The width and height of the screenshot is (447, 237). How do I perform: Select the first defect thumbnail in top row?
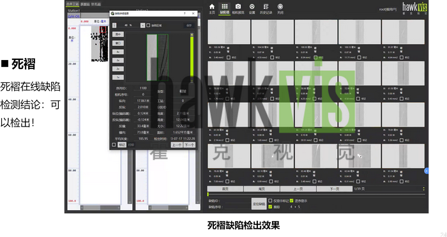coord(229,32)
